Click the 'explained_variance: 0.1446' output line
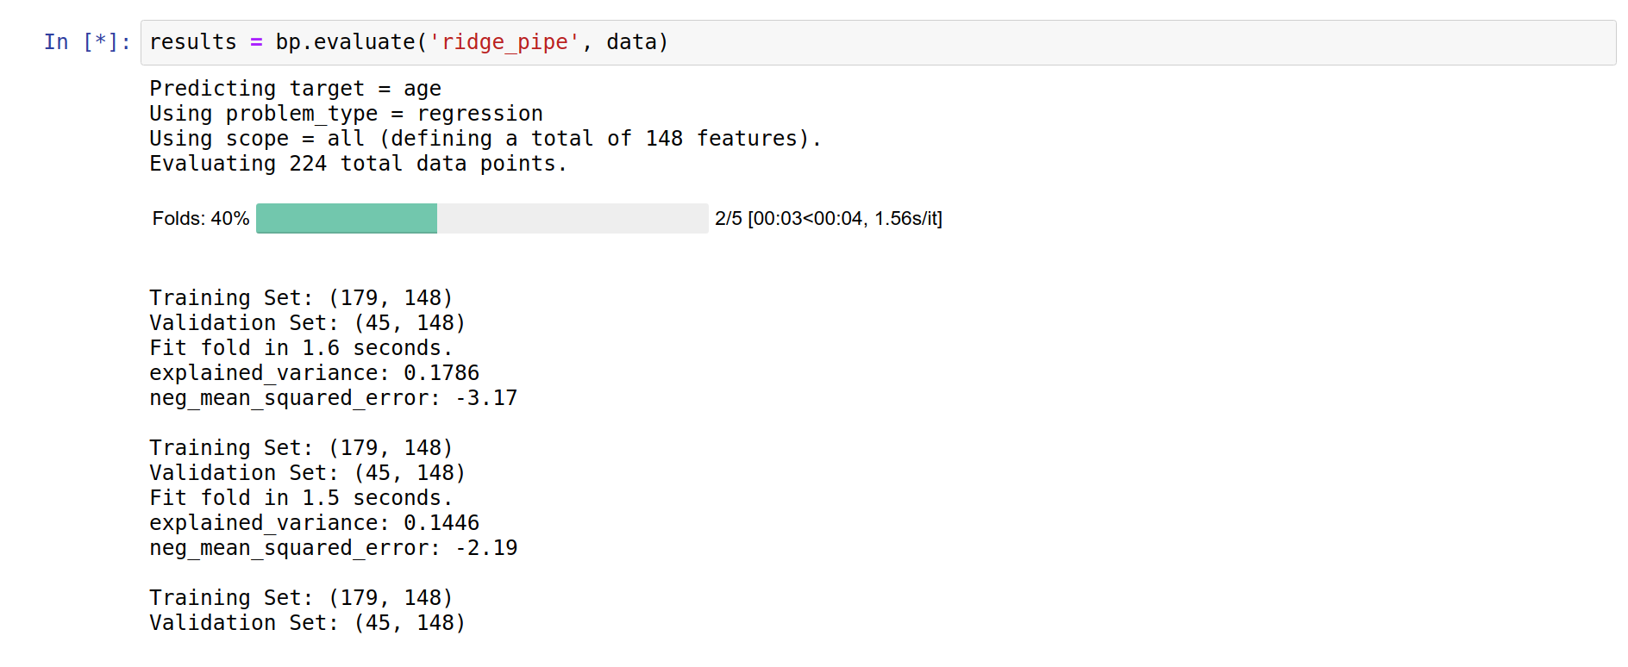This screenshot has height=667, width=1628. coord(314,523)
